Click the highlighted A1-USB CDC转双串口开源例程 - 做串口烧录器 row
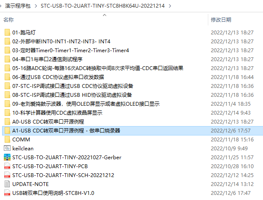 (x=132, y=131)
